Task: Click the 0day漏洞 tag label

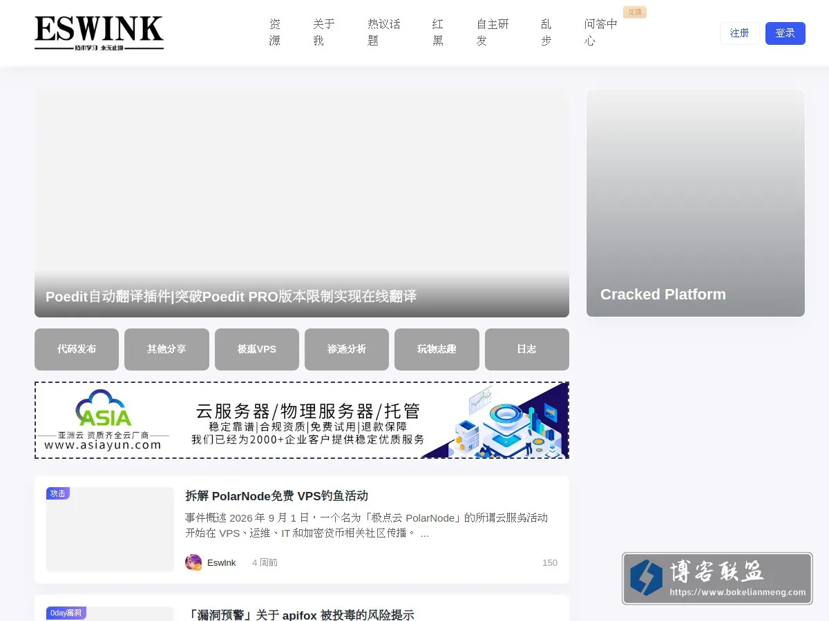Action: click(66, 613)
